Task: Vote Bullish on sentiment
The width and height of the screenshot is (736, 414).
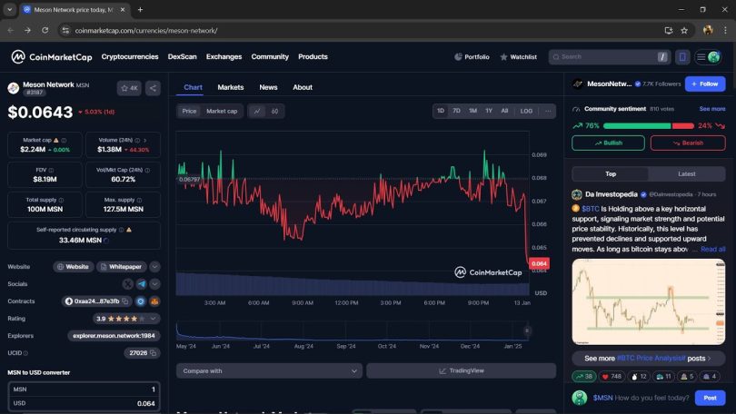Action: (608, 143)
